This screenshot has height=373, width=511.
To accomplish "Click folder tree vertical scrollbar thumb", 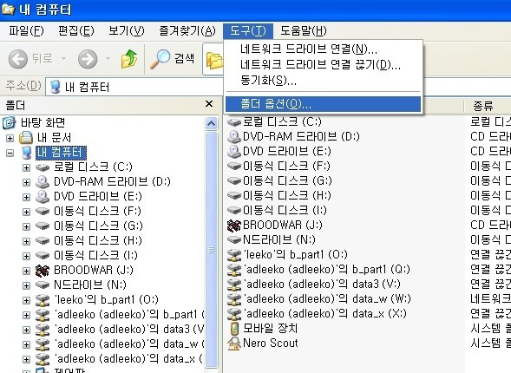I will 211,249.
